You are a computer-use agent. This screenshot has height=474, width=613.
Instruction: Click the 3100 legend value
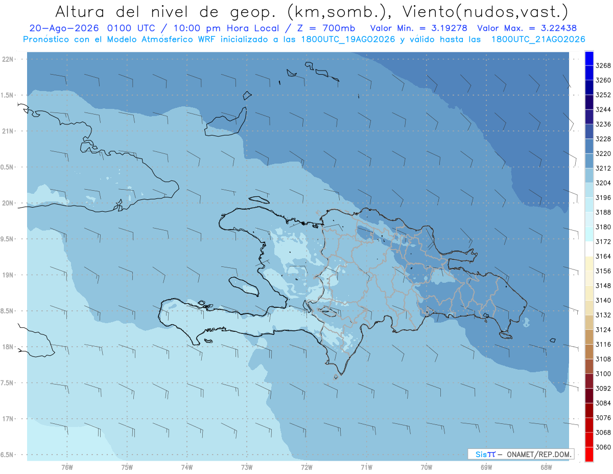(603, 374)
